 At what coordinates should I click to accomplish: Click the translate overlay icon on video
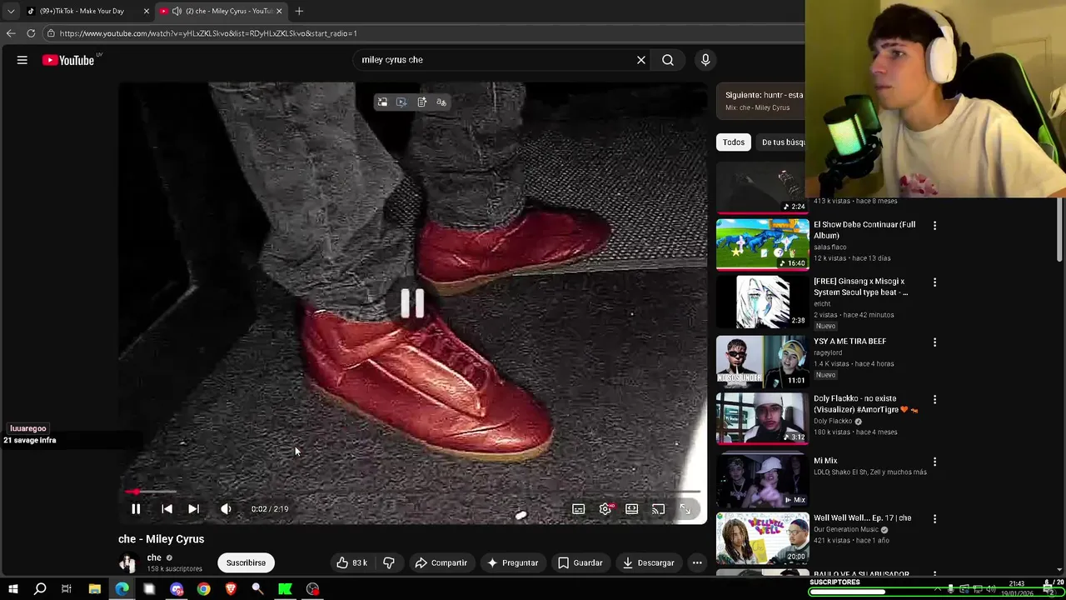[x=441, y=102]
